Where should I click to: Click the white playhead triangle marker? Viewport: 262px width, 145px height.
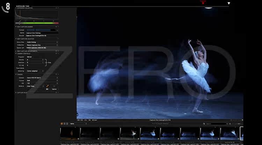point(229,3)
